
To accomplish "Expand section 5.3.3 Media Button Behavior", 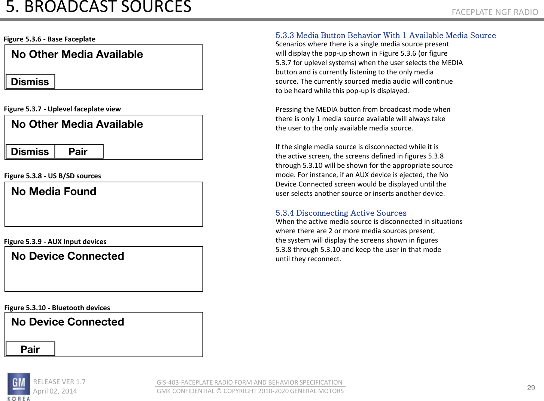I will (386, 36).
